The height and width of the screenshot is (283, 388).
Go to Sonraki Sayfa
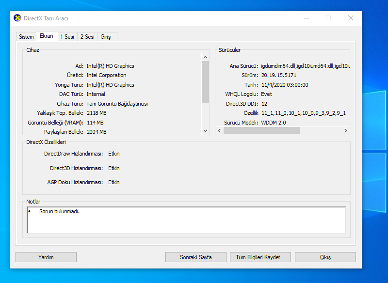(196, 257)
